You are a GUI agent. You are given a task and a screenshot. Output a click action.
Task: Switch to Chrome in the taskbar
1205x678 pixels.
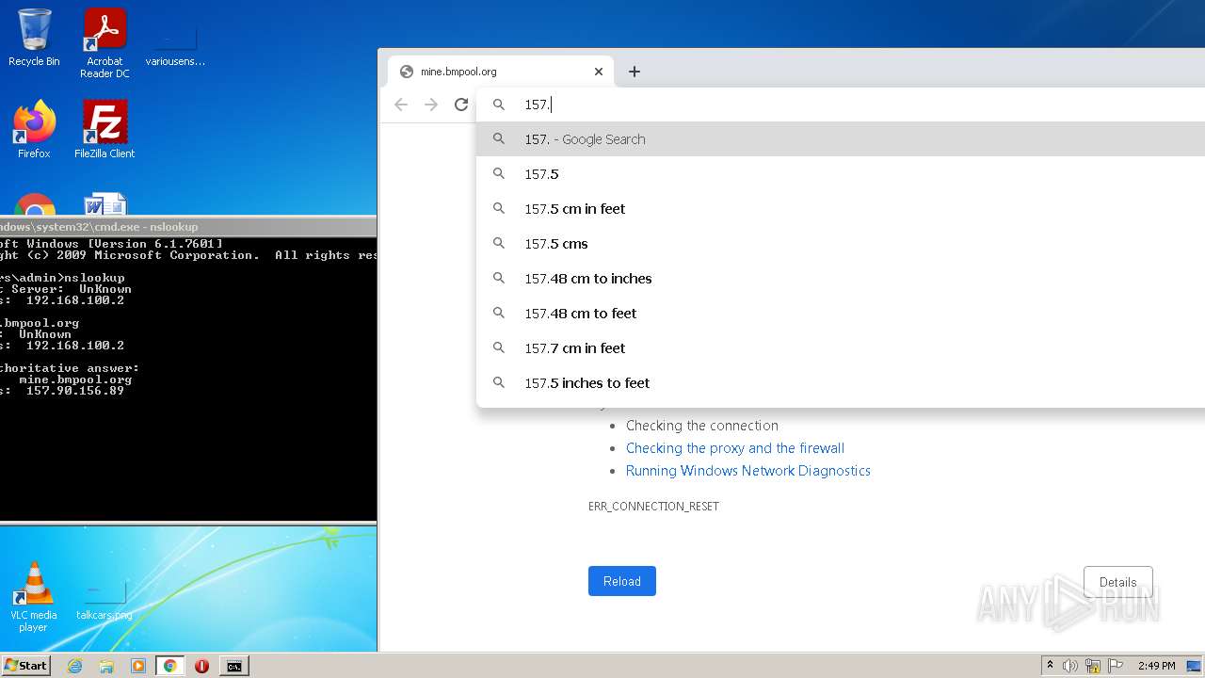click(x=170, y=666)
